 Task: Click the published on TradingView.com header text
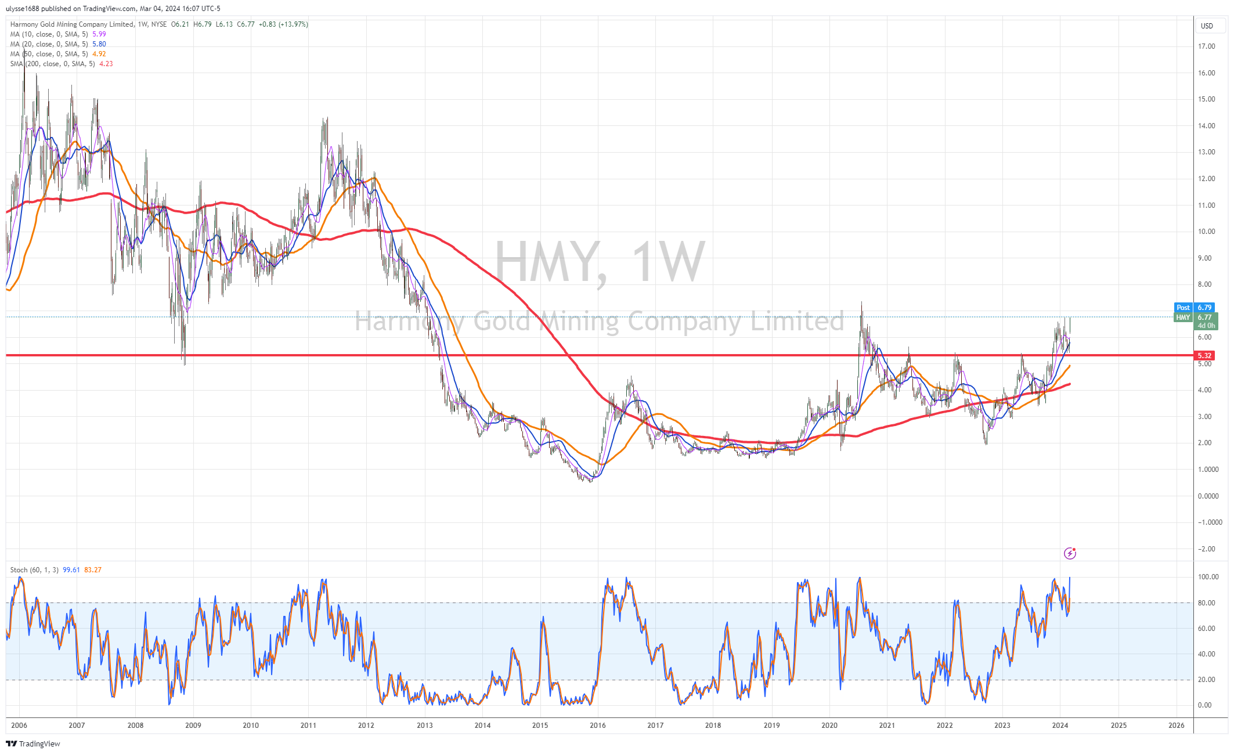click(x=87, y=9)
